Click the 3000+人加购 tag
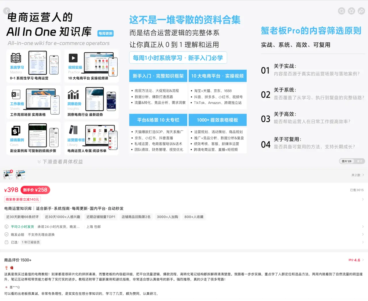Screen dimensions: 368x301 (167, 217)
